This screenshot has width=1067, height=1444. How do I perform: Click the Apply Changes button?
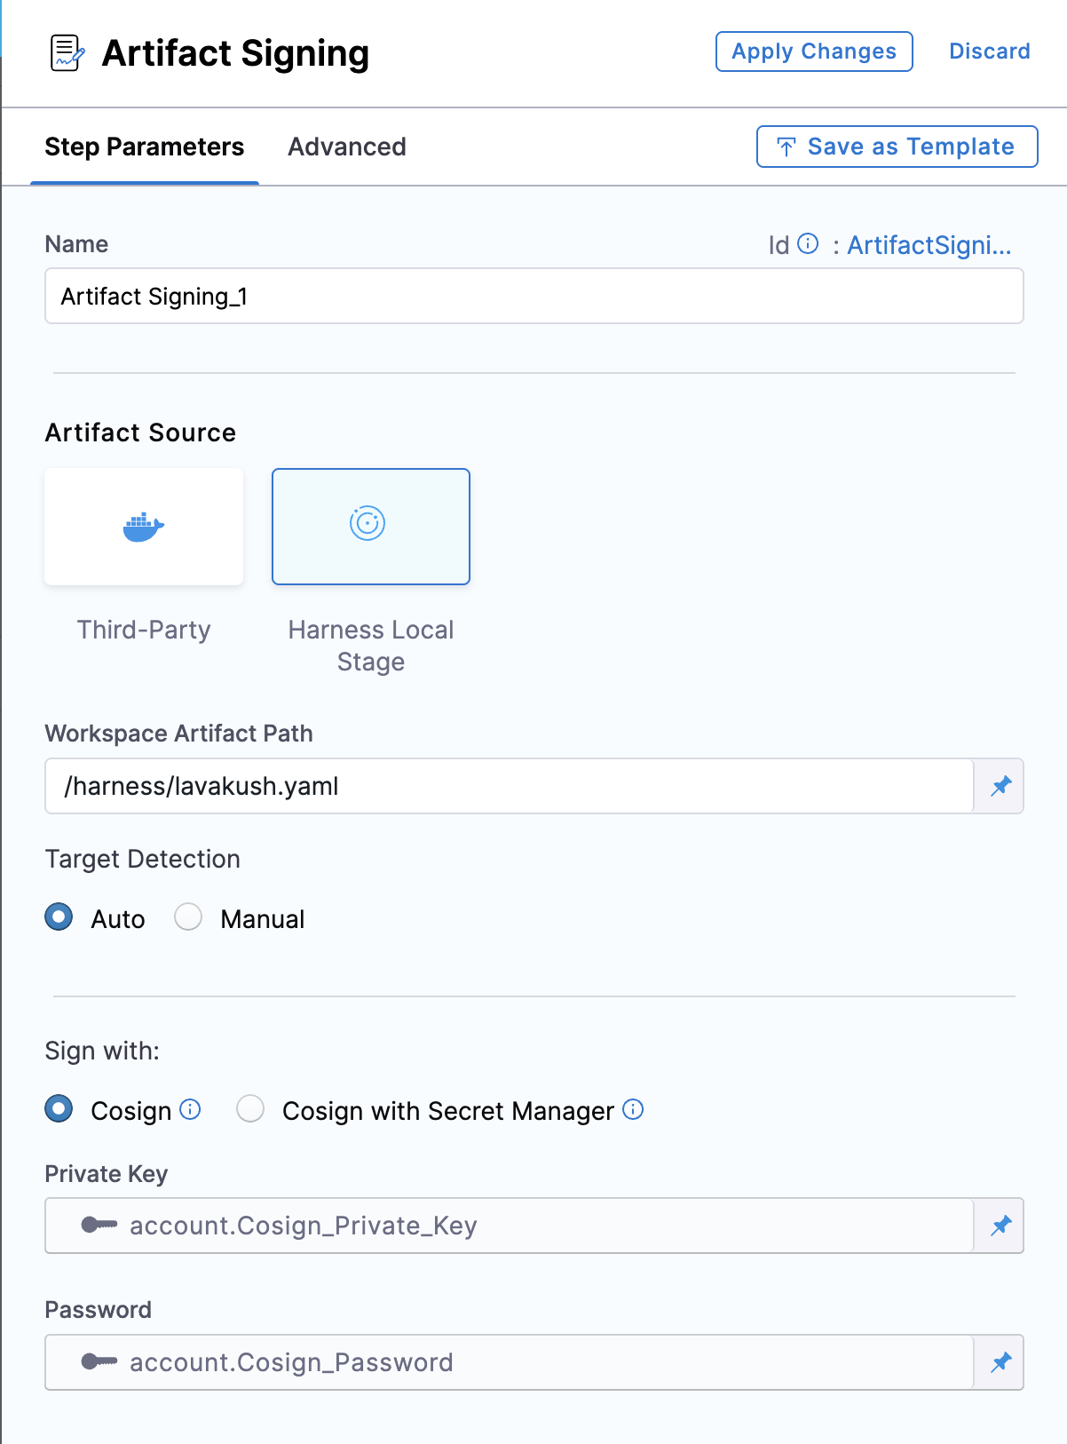[x=814, y=52]
